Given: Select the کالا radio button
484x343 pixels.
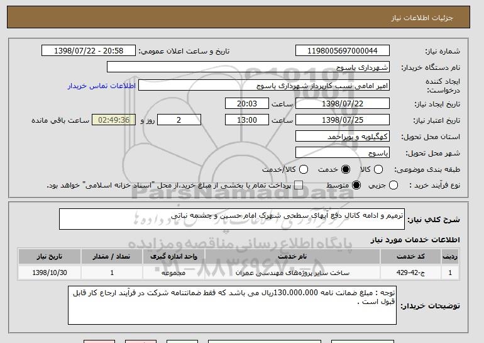Looking at the screenshot, I should click(378, 169).
